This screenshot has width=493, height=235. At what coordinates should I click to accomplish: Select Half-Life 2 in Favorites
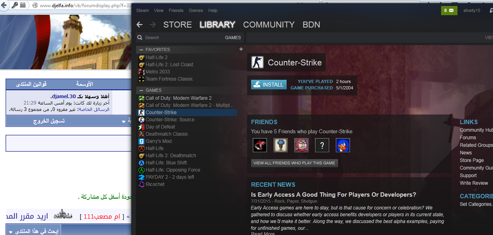[x=156, y=57]
